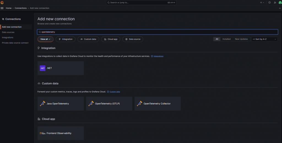The image size is (282, 143).
Task: Click the .NET integration logo icon
Action: click(42, 68)
